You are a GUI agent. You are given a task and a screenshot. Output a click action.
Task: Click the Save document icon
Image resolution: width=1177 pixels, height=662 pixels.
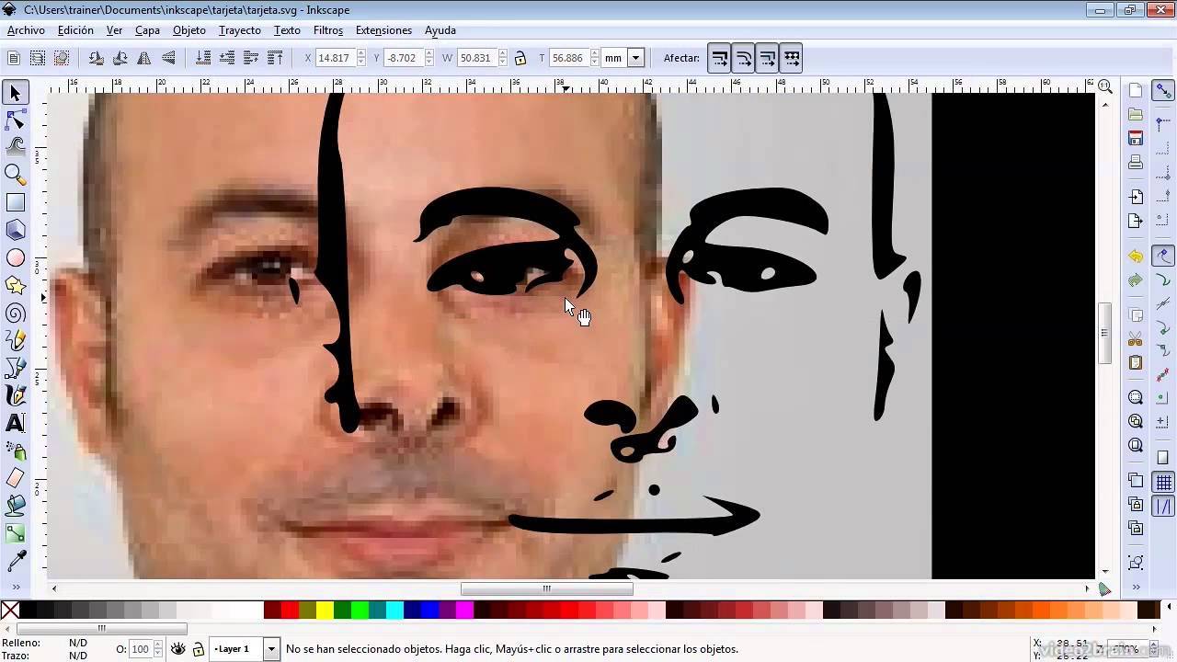tap(1136, 139)
